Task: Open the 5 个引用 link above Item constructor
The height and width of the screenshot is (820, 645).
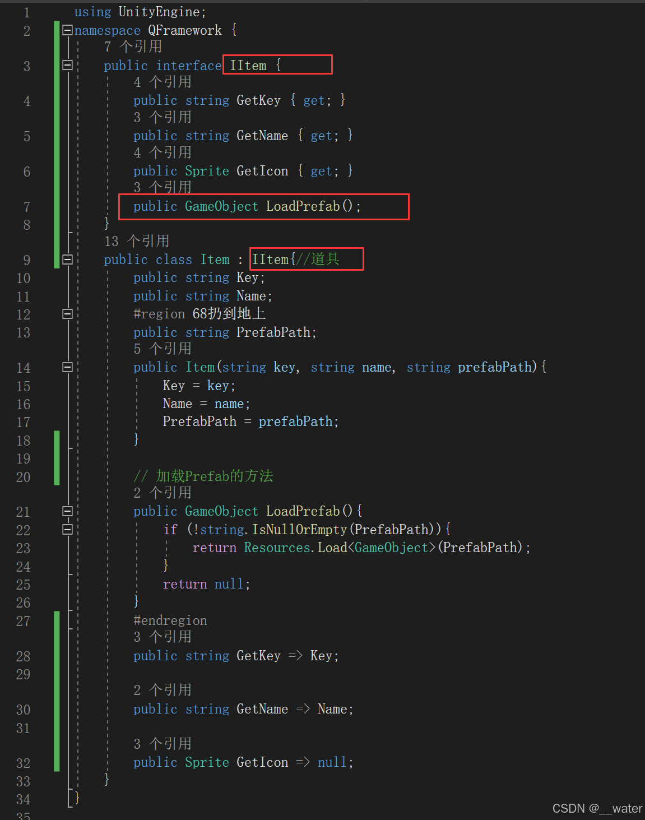Action: (x=163, y=349)
